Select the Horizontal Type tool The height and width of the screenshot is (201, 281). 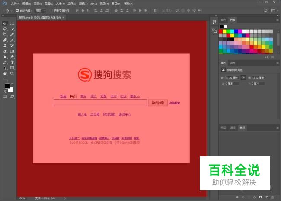(12, 63)
